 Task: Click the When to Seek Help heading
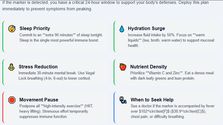click(152, 100)
